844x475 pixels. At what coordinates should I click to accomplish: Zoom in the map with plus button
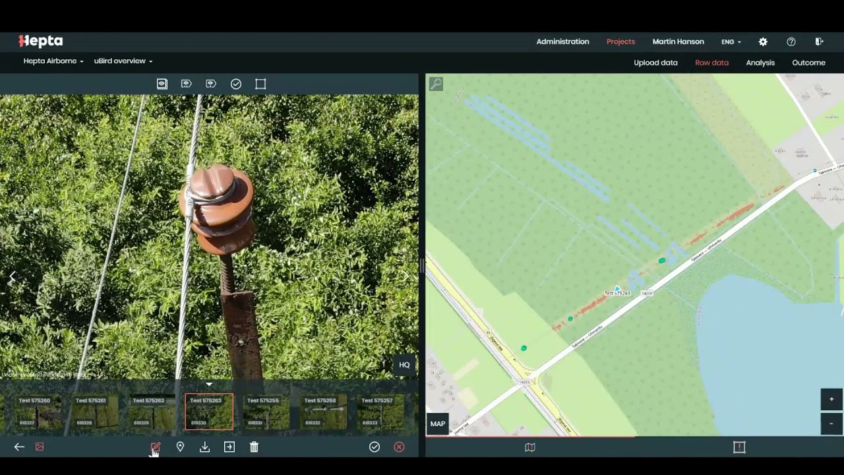(831, 399)
